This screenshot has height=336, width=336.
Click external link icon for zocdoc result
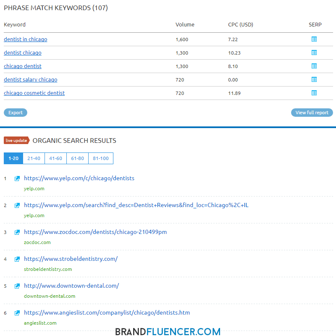[x=17, y=232]
